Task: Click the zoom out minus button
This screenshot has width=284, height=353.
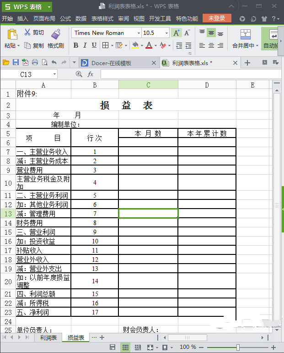Action: coord(201,347)
